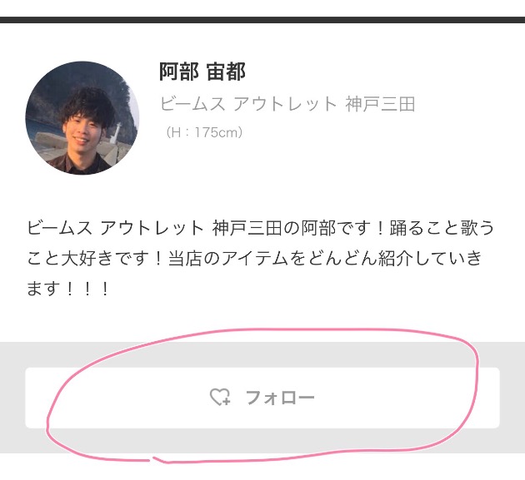Click the height label (H：175cm)

(204, 133)
